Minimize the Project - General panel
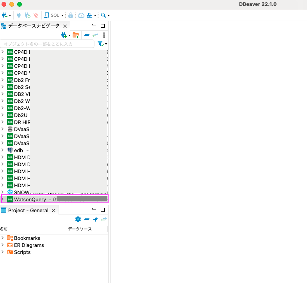Viewport: 307px width, 291px height. pos(94,209)
